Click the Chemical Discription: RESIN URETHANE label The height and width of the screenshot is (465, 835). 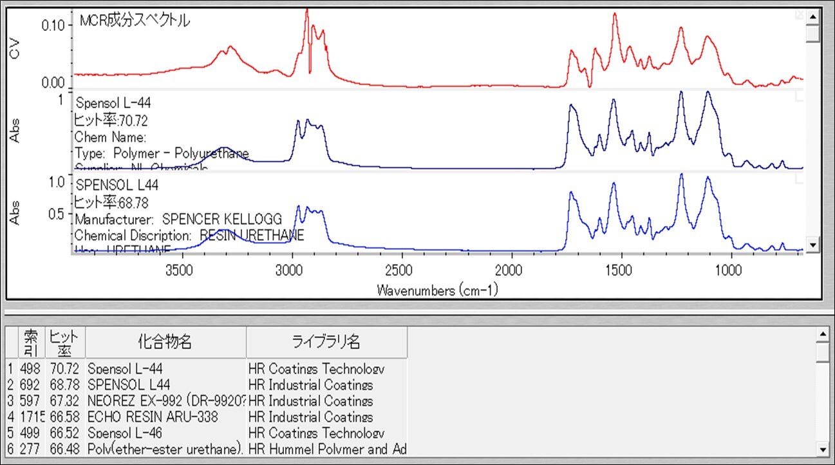pos(189,235)
